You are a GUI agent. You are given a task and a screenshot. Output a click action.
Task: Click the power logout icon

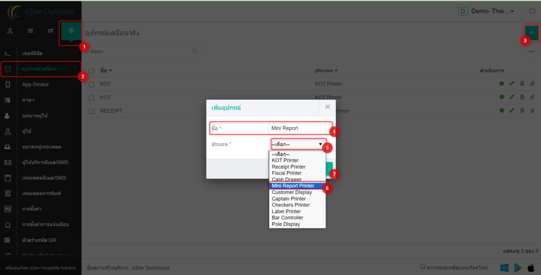coord(533,11)
